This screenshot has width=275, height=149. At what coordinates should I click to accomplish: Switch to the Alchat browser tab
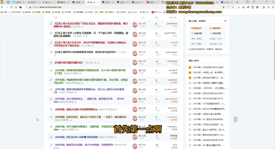137,2
